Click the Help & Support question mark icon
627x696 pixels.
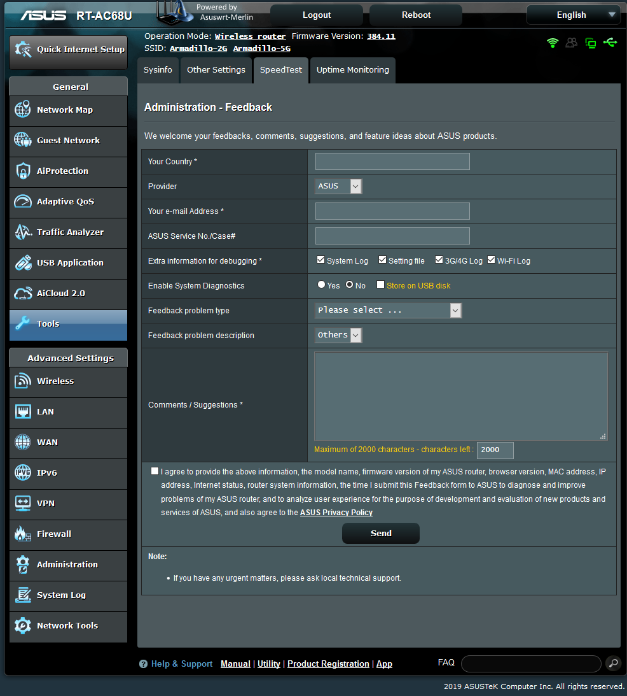(143, 664)
